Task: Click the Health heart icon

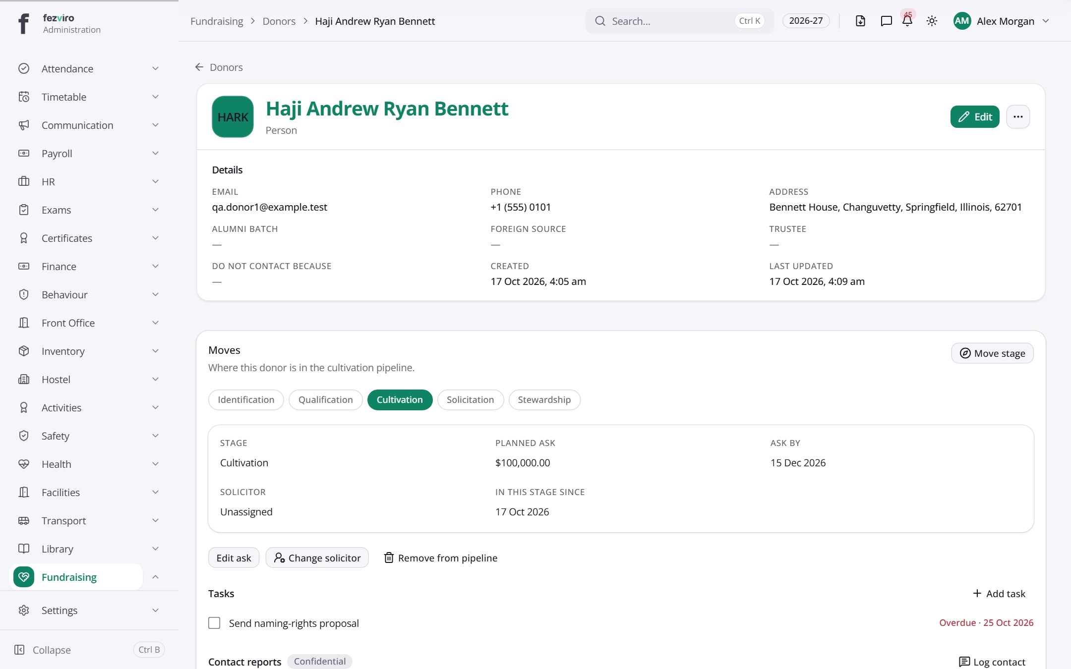Action: click(24, 464)
